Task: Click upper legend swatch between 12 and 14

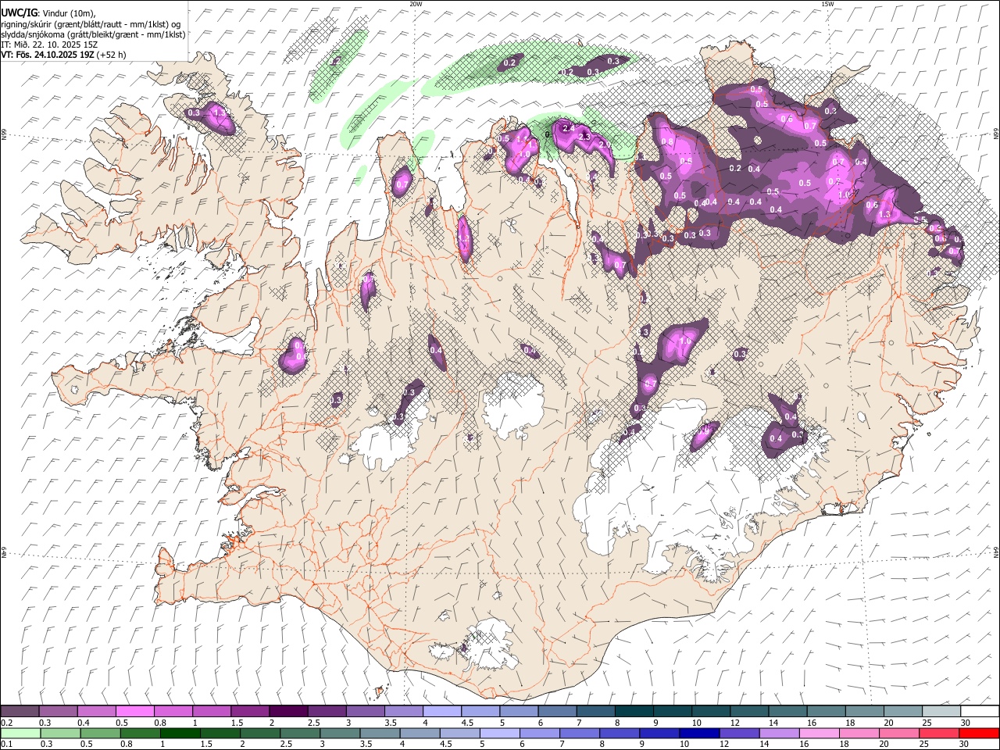Action: click(x=749, y=711)
